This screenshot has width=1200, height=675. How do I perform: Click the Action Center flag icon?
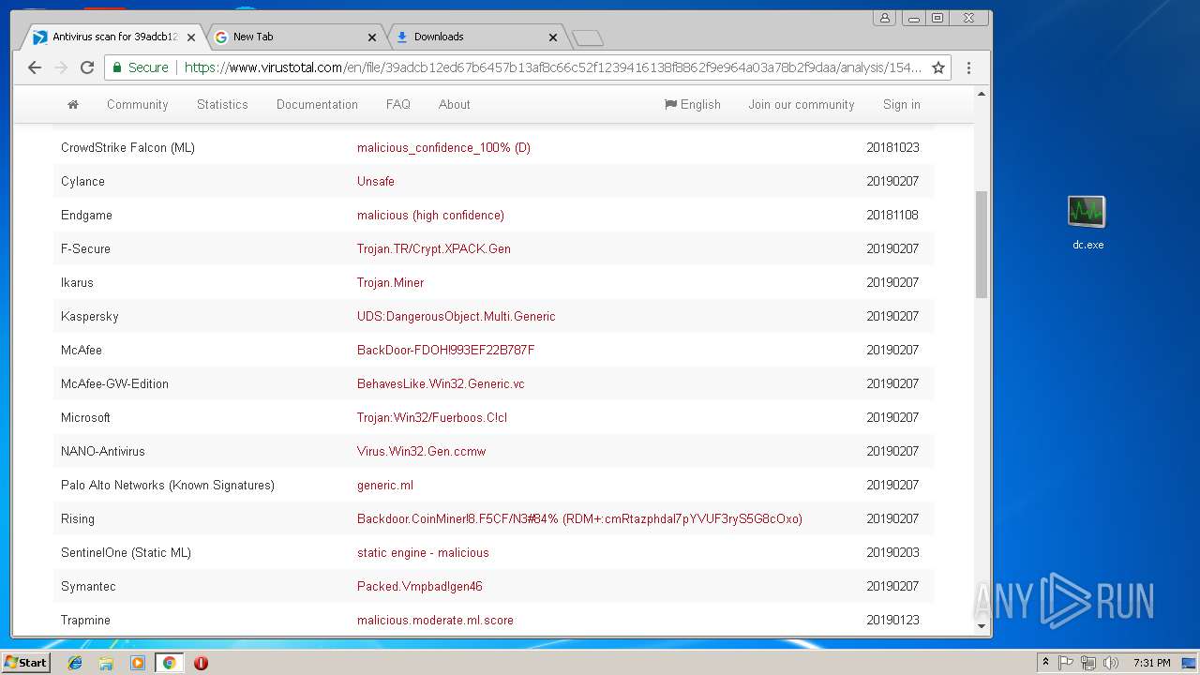(x=1066, y=663)
